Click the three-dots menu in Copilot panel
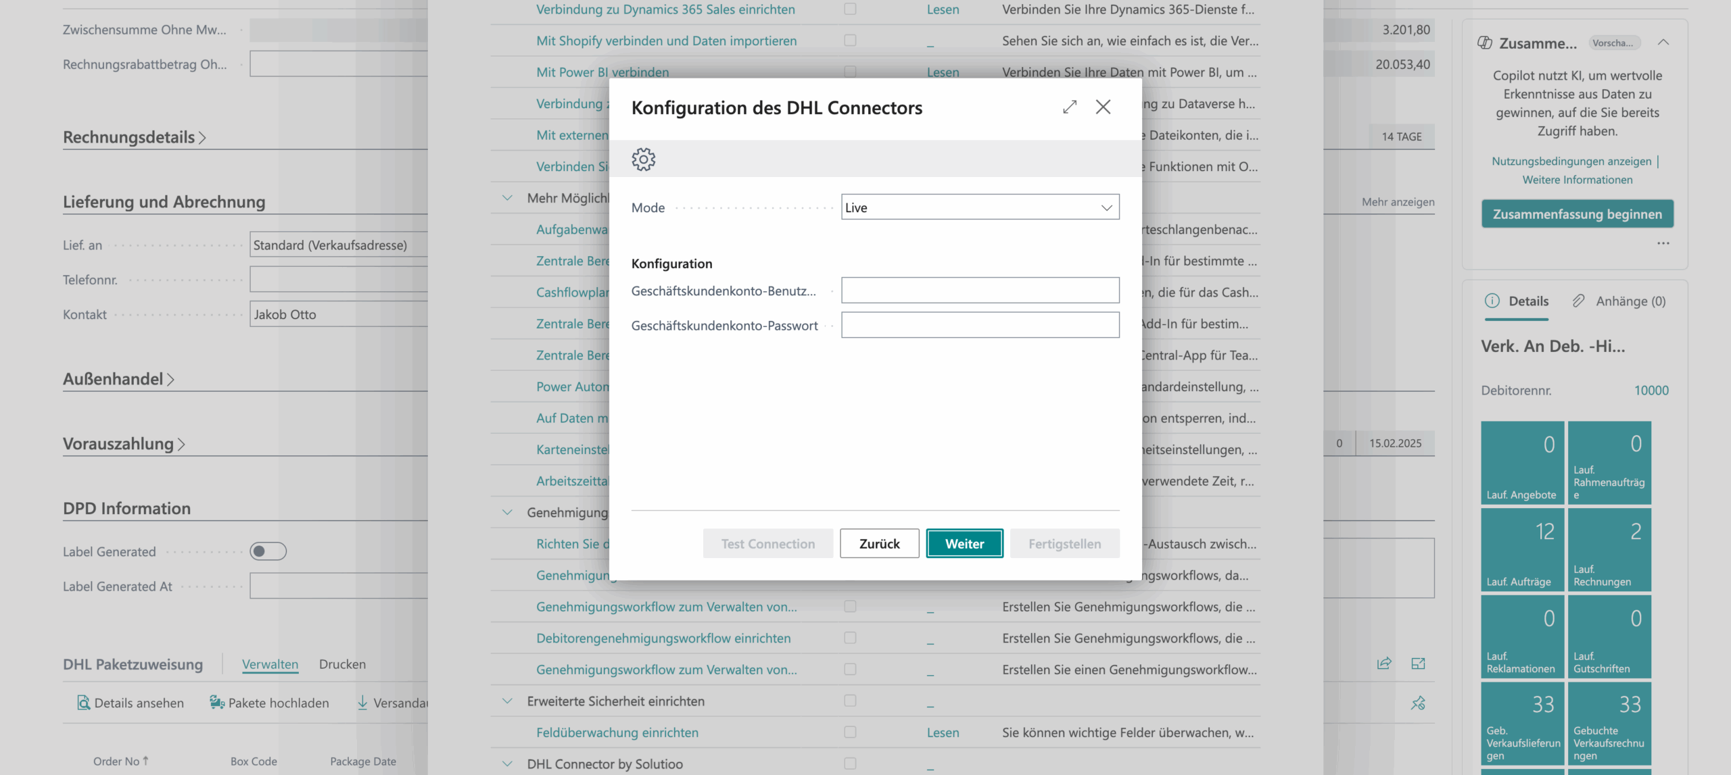This screenshot has width=1731, height=775. tap(1663, 243)
